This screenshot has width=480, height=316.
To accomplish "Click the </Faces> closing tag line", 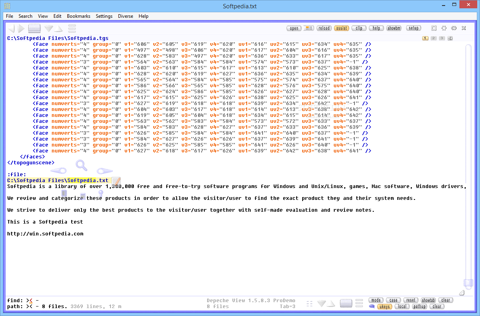I will coord(32,157).
